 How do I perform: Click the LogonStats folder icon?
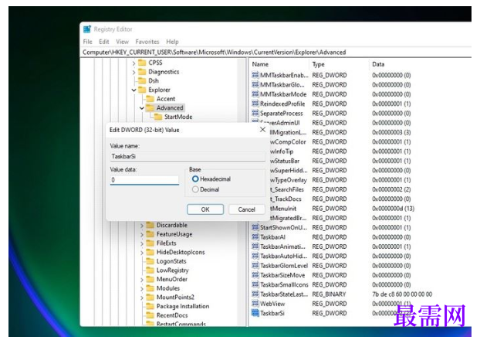tap(150, 261)
